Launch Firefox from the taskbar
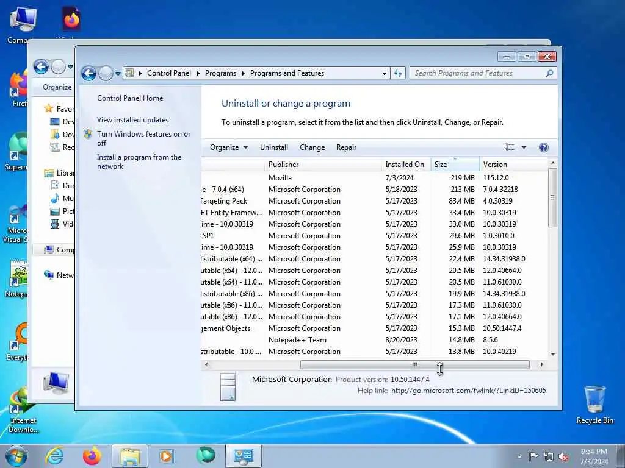Viewport: 625px width, 468px height. point(92,456)
